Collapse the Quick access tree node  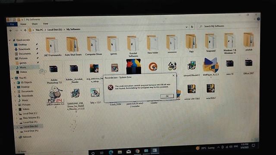tap(9, 40)
